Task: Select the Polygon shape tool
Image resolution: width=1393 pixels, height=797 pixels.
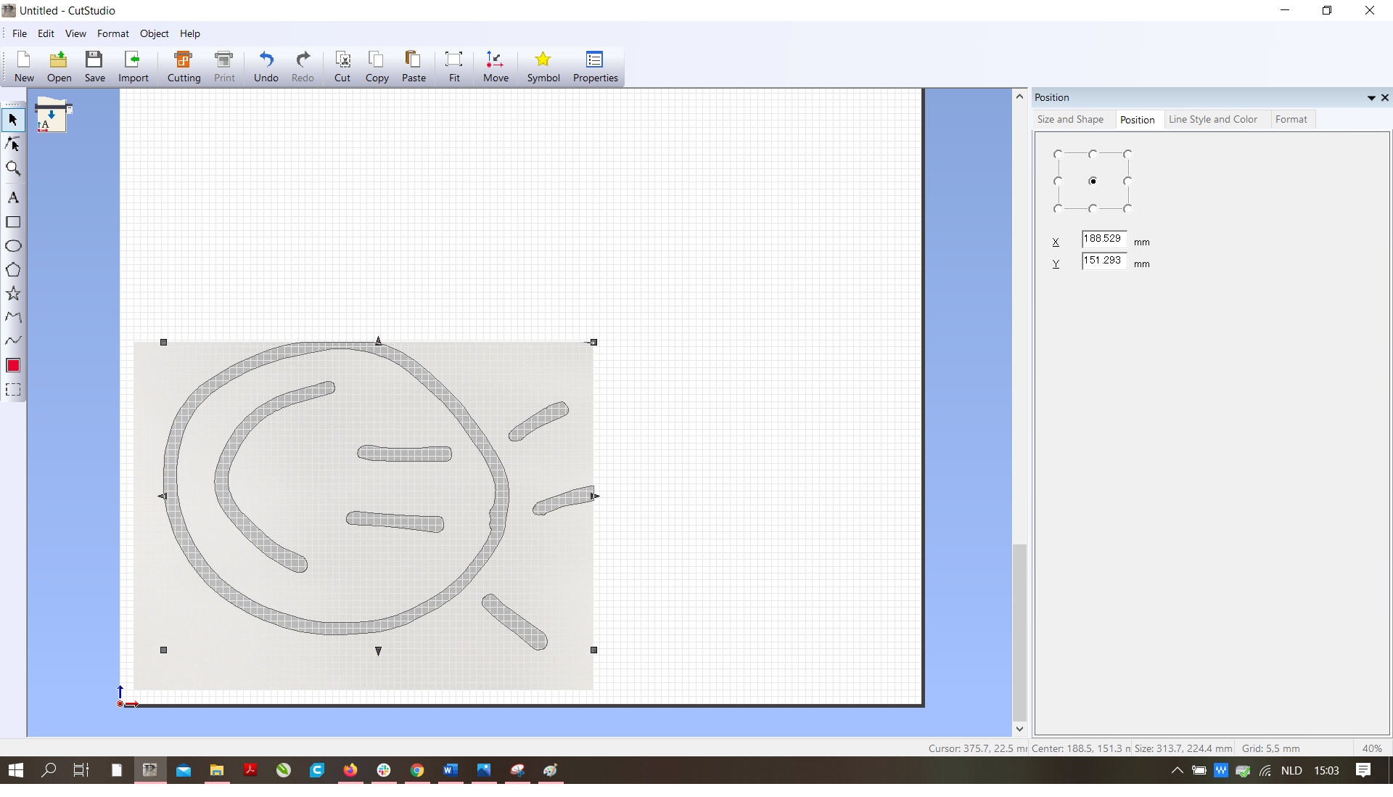Action: tap(13, 269)
